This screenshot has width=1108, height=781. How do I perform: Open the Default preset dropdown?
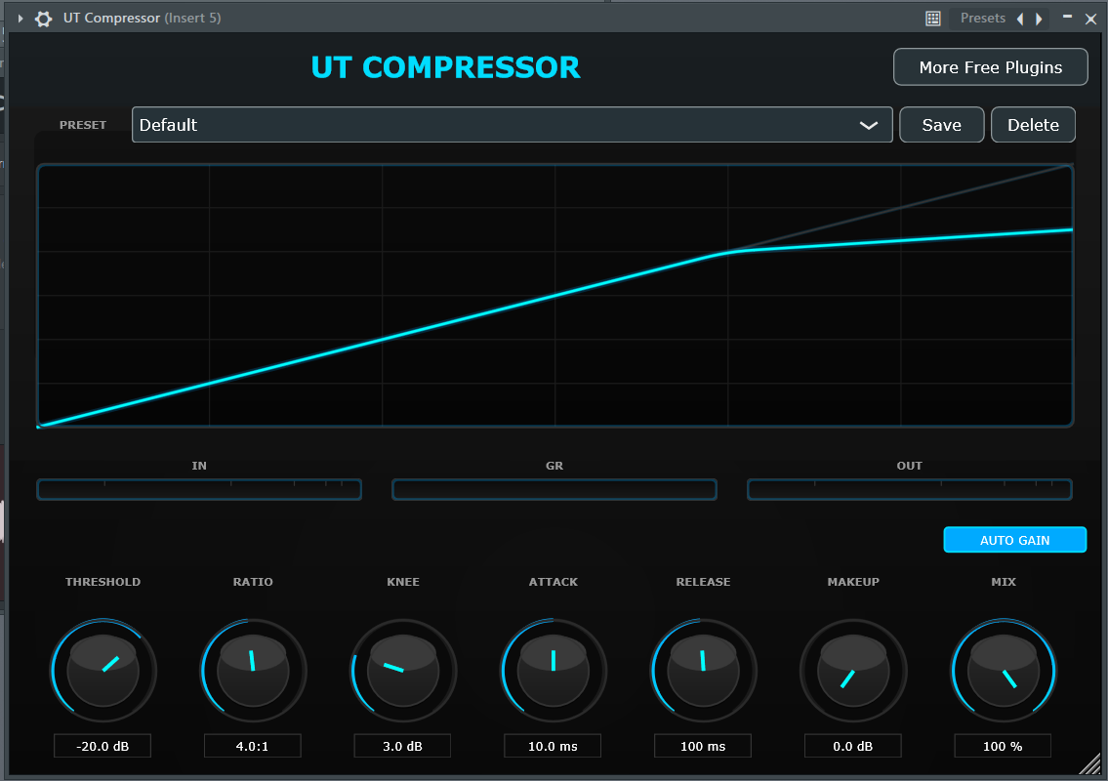click(x=512, y=125)
